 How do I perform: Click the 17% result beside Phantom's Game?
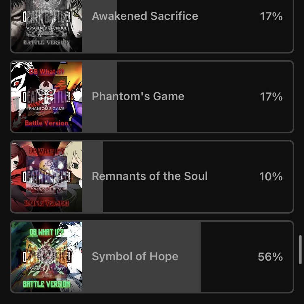[271, 96]
